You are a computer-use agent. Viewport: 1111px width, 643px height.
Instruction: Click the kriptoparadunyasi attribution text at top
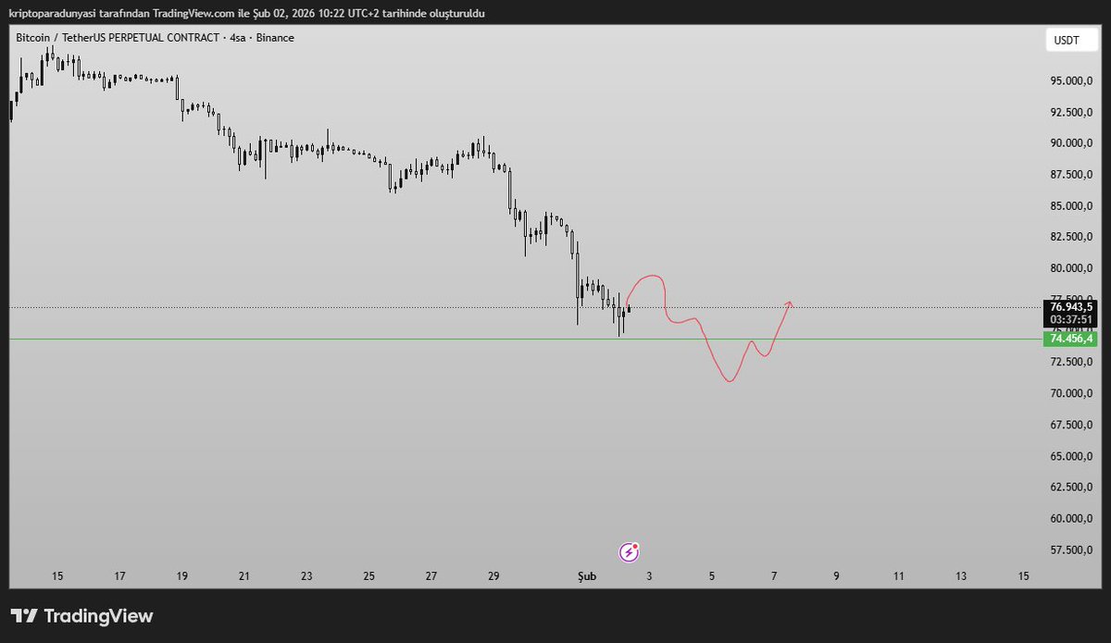coord(246,13)
